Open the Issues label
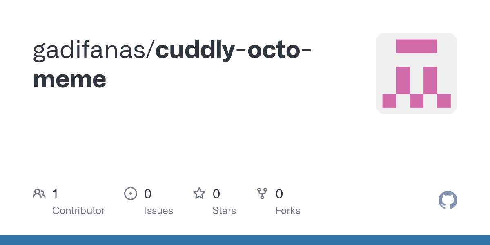Image resolution: width=490 pixels, height=245 pixels. coord(158,211)
